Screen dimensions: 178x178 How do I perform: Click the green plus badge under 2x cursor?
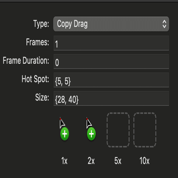coord(91,134)
